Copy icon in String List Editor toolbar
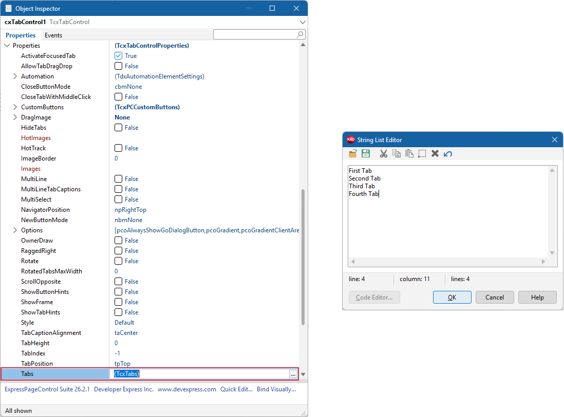The image size is (564, 417). pos(397,154)
